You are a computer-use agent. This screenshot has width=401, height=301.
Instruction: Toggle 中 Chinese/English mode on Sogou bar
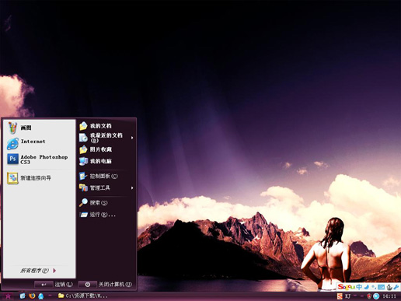[359, 287]
